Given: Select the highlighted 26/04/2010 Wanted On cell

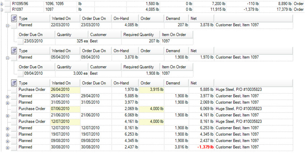Looking at the screenshot, I should coord(64,90).
